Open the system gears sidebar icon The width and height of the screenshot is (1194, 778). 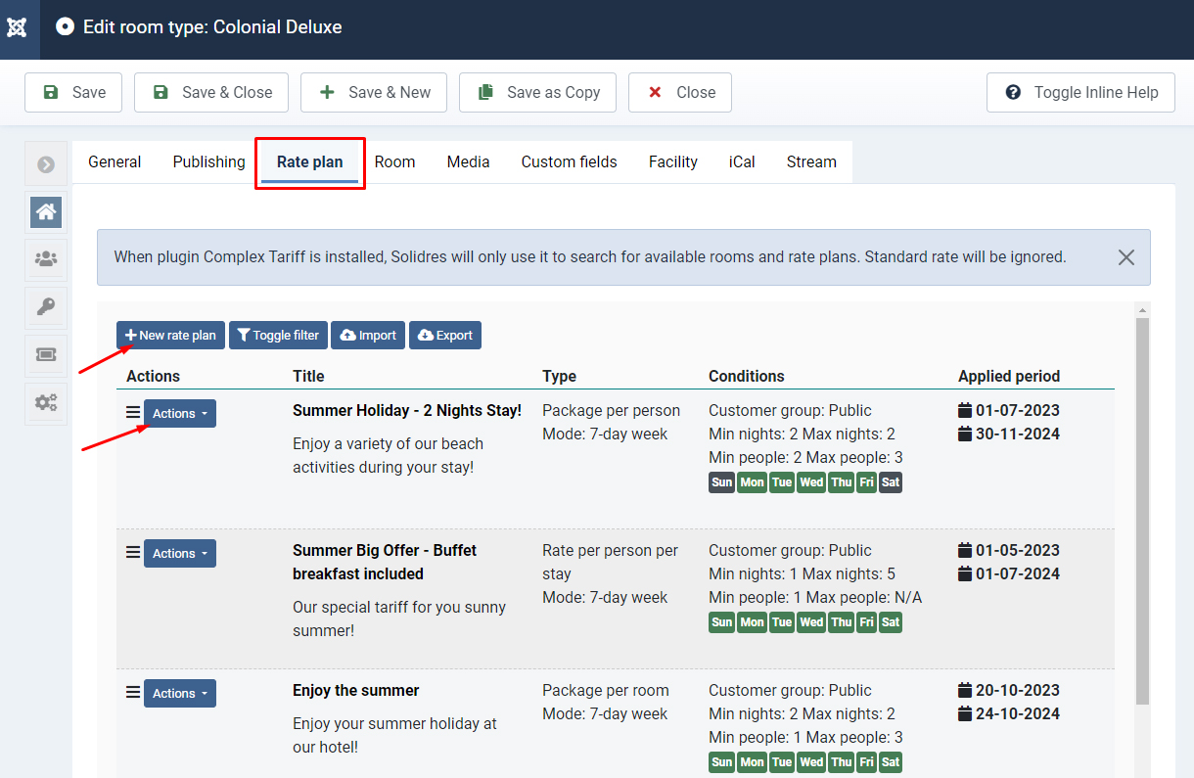click(x=46, y=402)
